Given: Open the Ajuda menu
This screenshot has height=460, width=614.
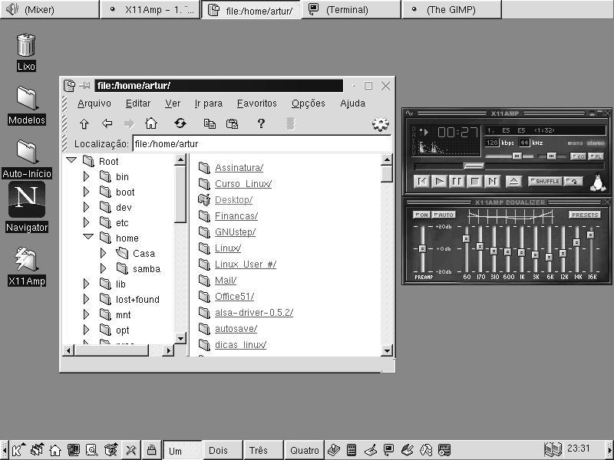Looking at the screenshot, I should [x=352, y=103].
